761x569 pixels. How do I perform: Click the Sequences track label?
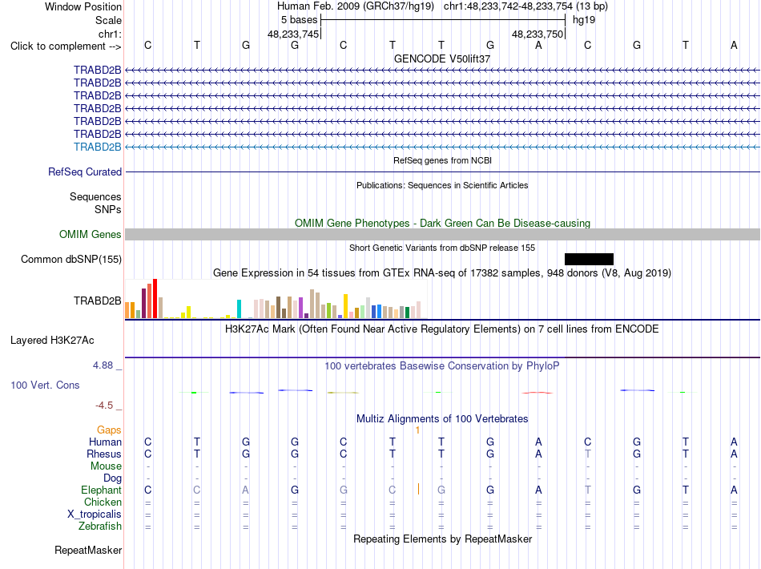tap(95, 196)
